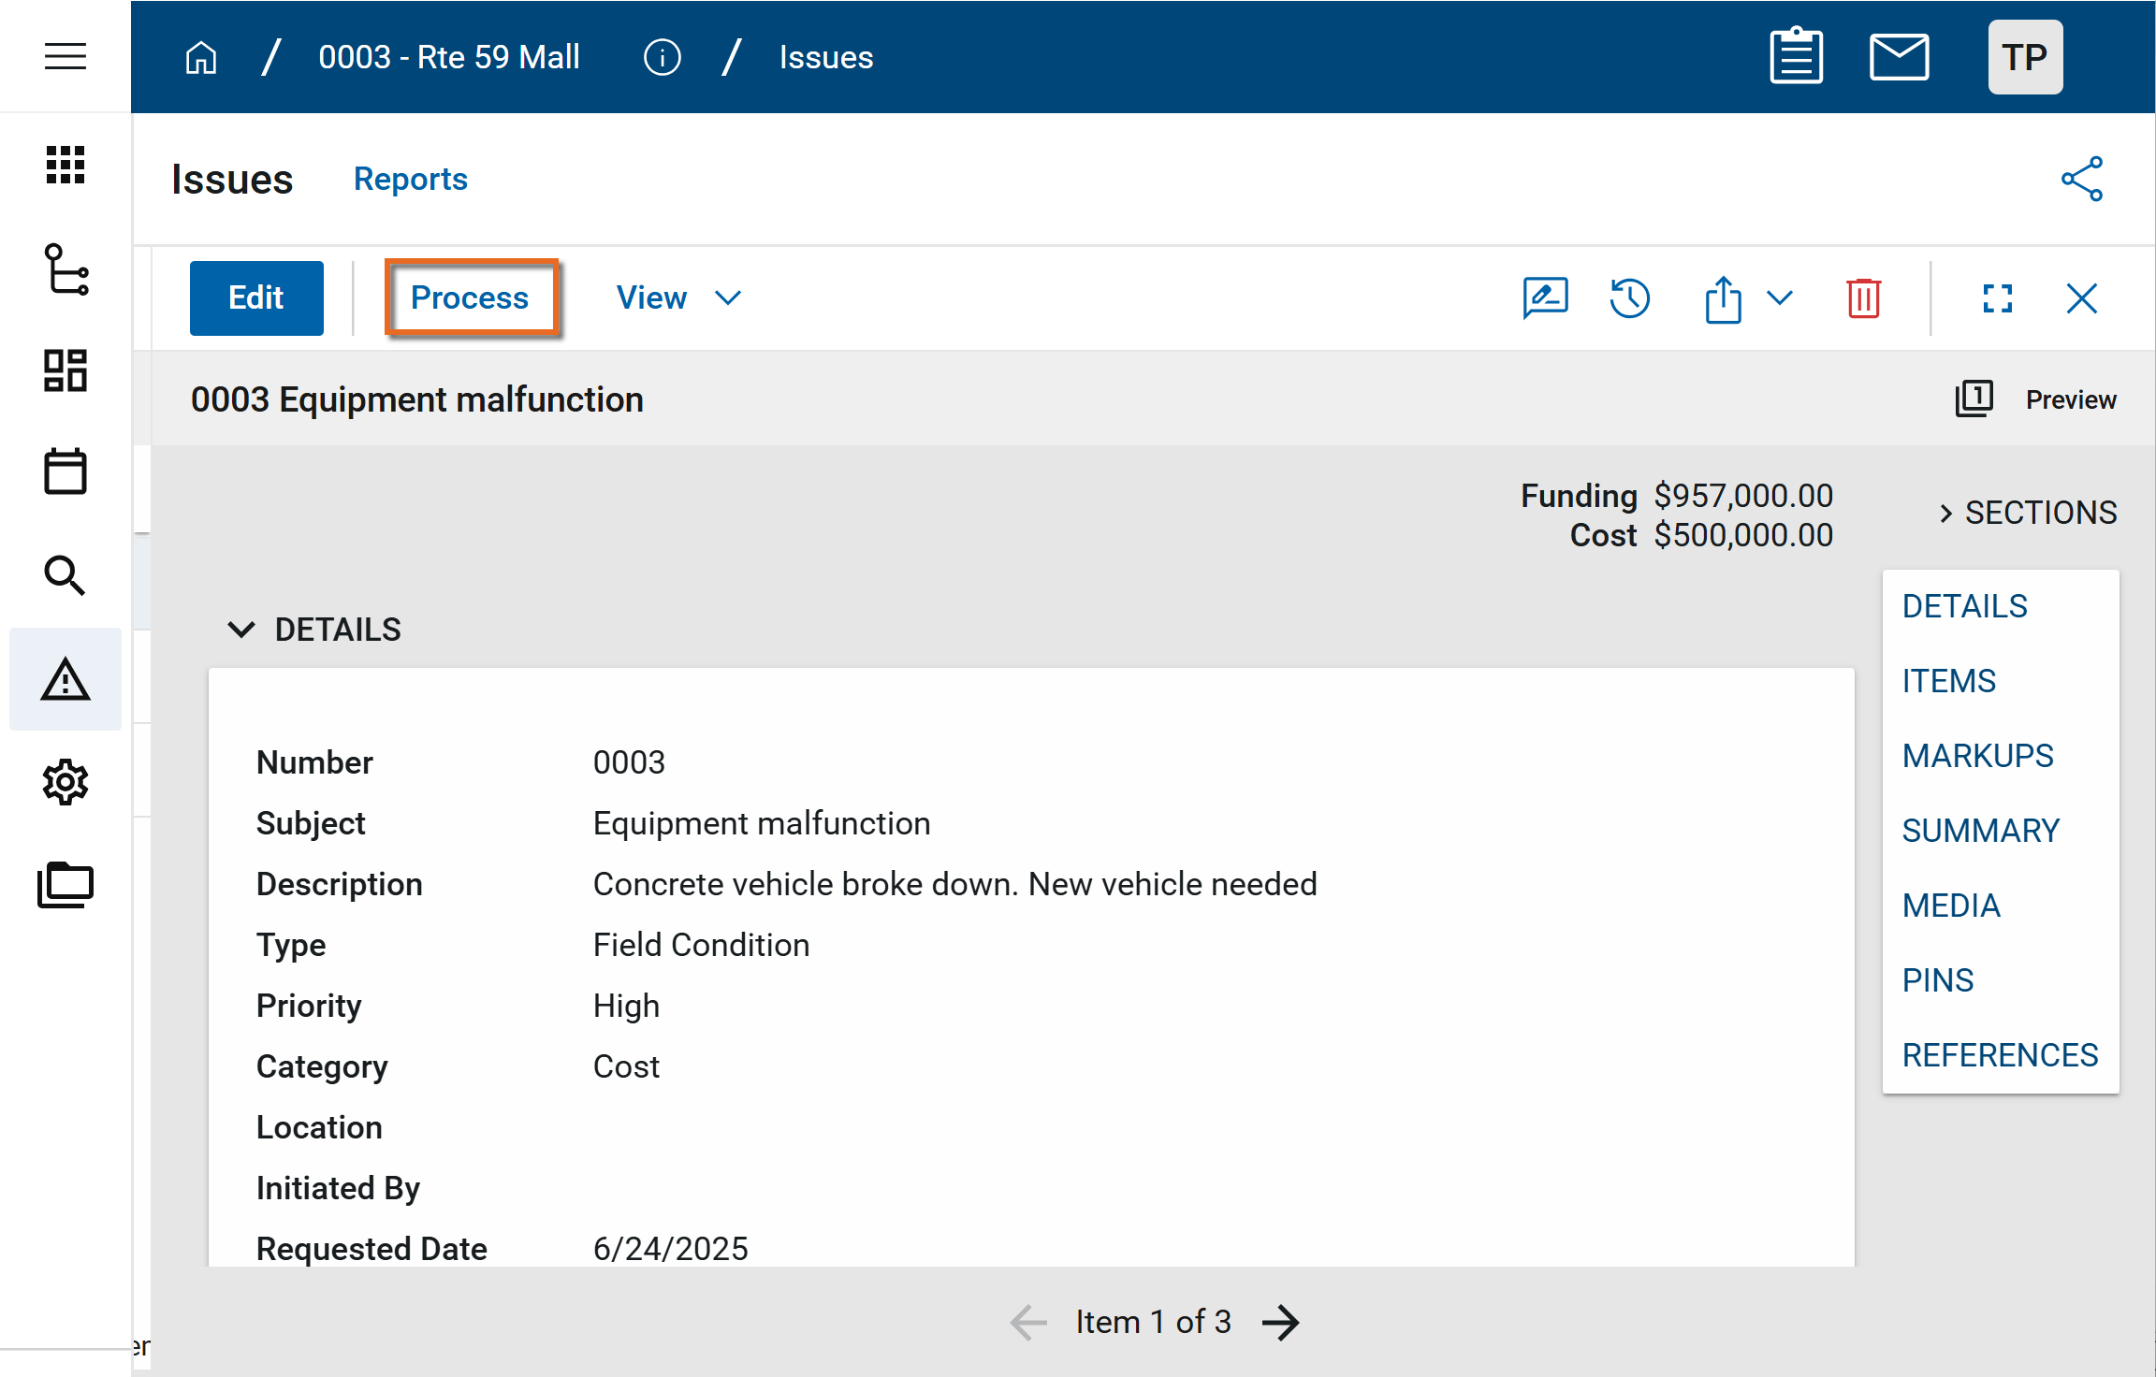Click the search magnifier icon

click(65, 575)
